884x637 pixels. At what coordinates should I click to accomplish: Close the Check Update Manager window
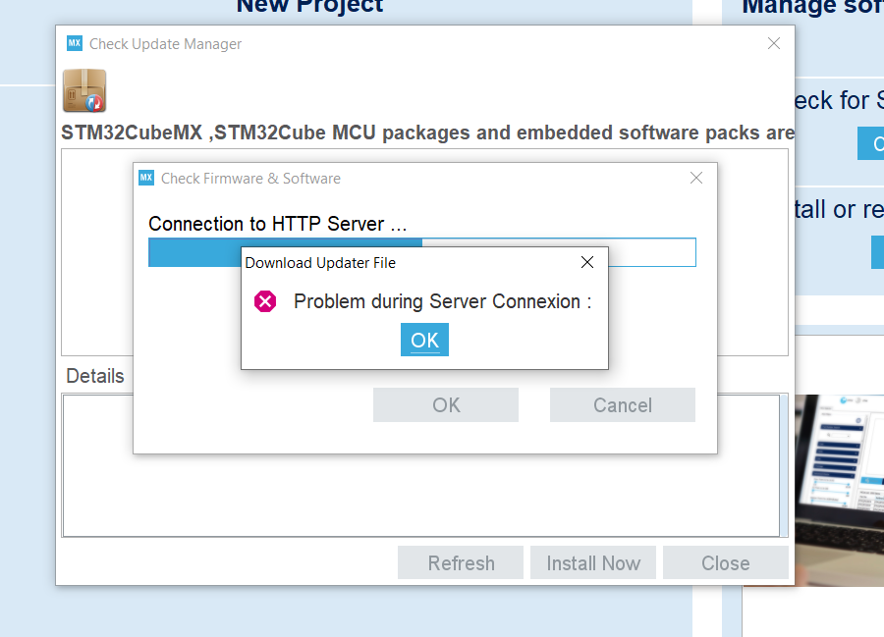(x=774, y=43)
